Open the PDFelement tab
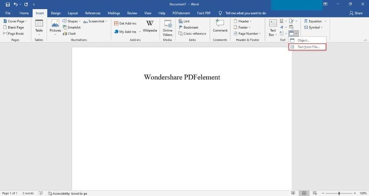 point(181,13)
